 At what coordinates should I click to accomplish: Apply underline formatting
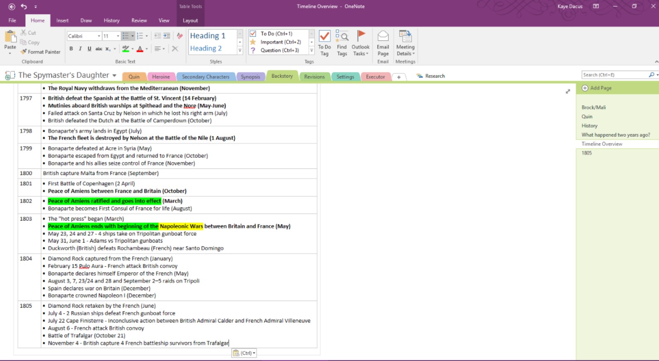click(89, 49)
